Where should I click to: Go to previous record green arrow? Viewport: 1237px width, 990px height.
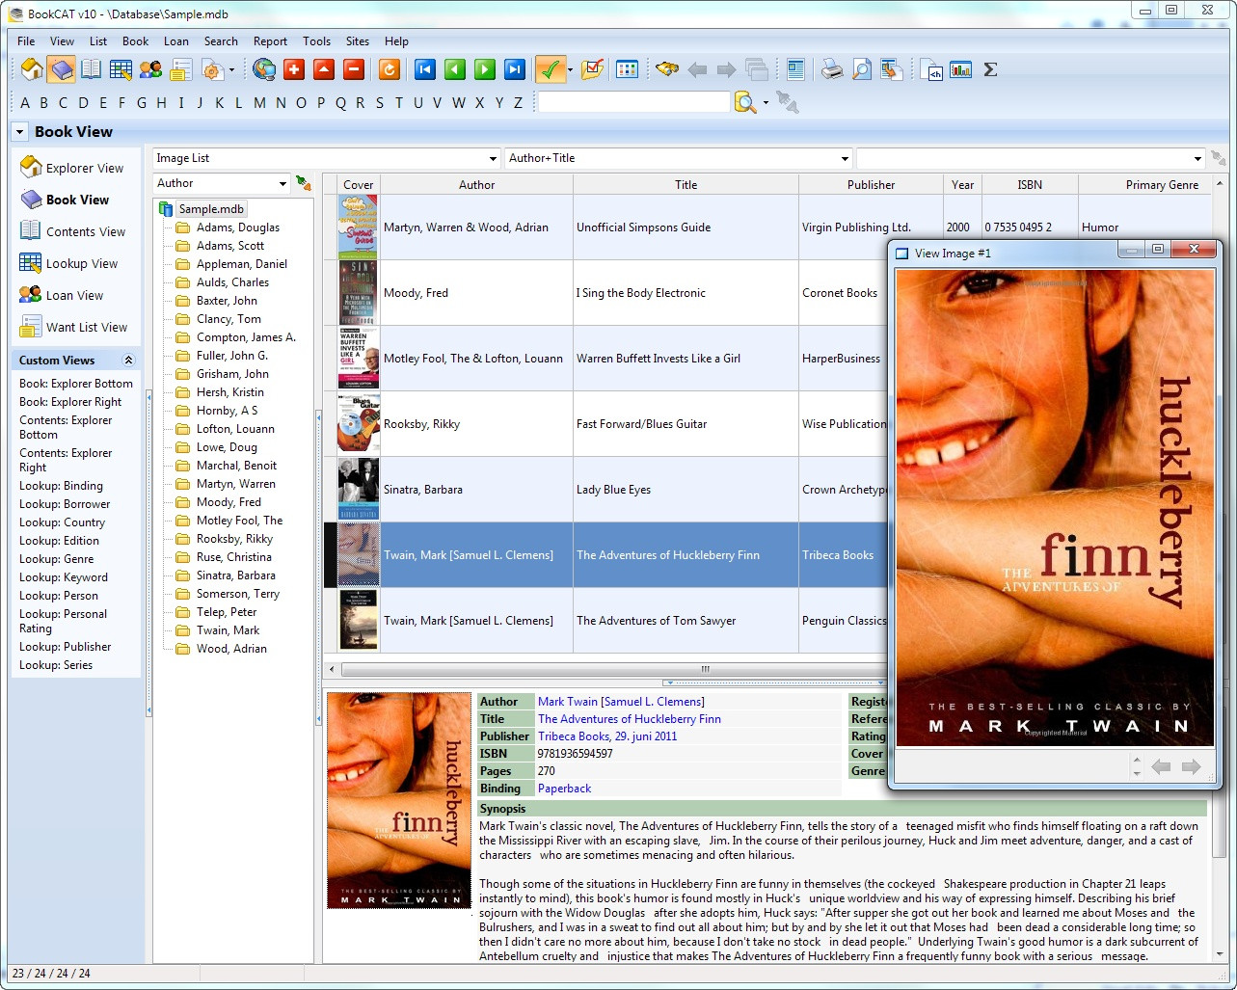click(x=455, y=69)
